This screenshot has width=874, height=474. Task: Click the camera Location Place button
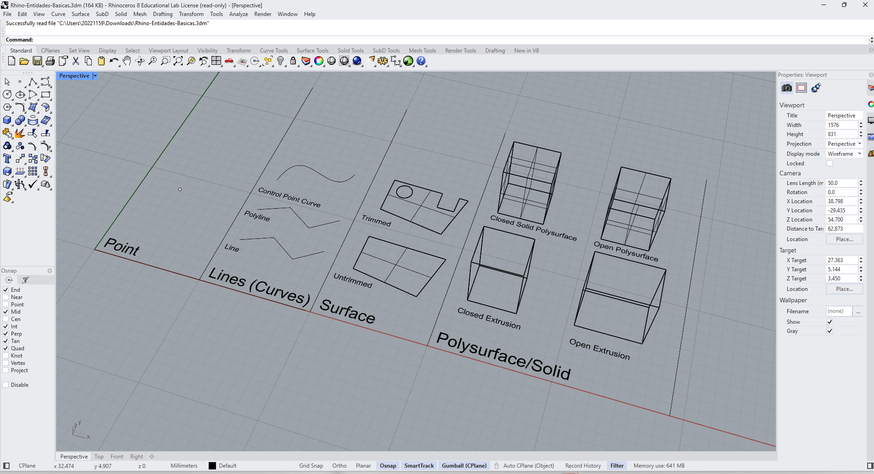click(x=844, y=239)
